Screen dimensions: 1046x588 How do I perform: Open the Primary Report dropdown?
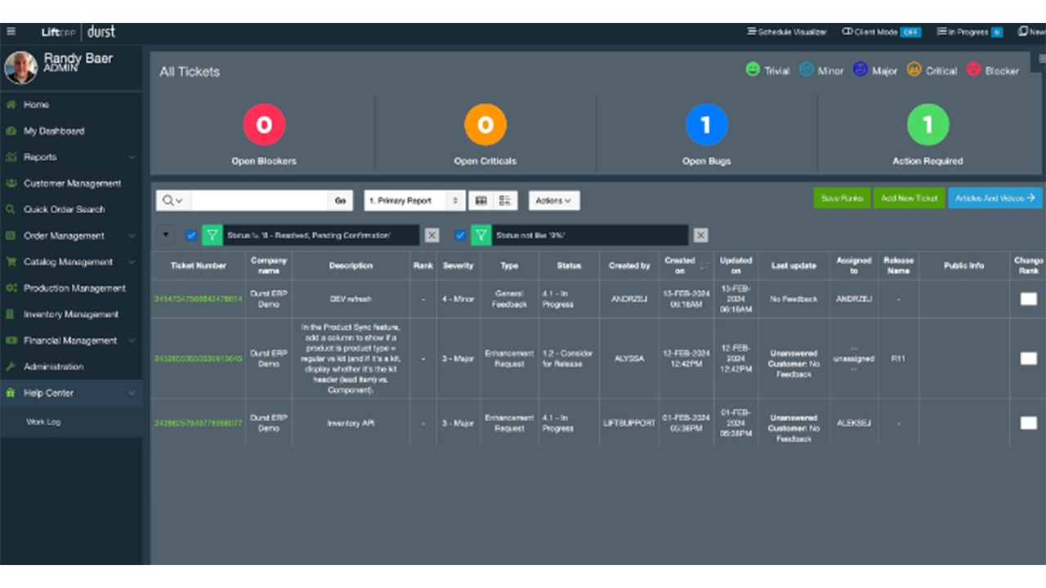(414, 200)
